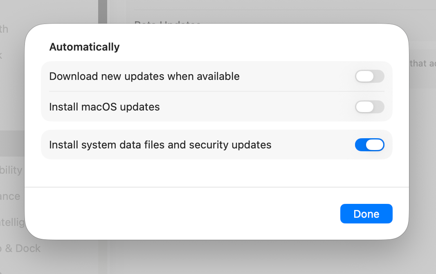Click the 'Install macOS updates' label text
Screen dimensions: 436x274
[104, 107]
